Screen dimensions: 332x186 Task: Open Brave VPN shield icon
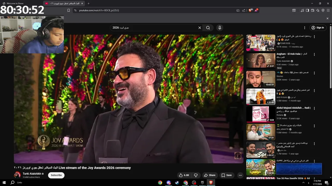coord(323,10)
